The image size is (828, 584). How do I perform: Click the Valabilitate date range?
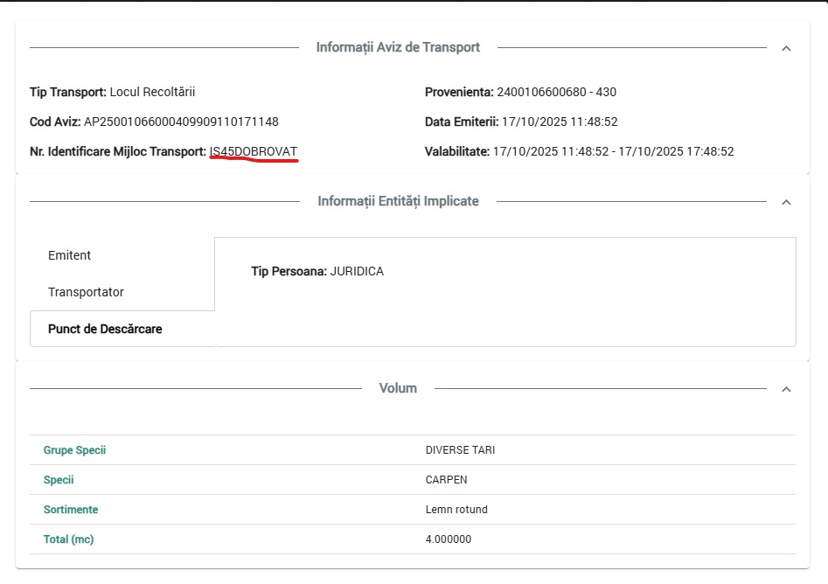point(613,151)
